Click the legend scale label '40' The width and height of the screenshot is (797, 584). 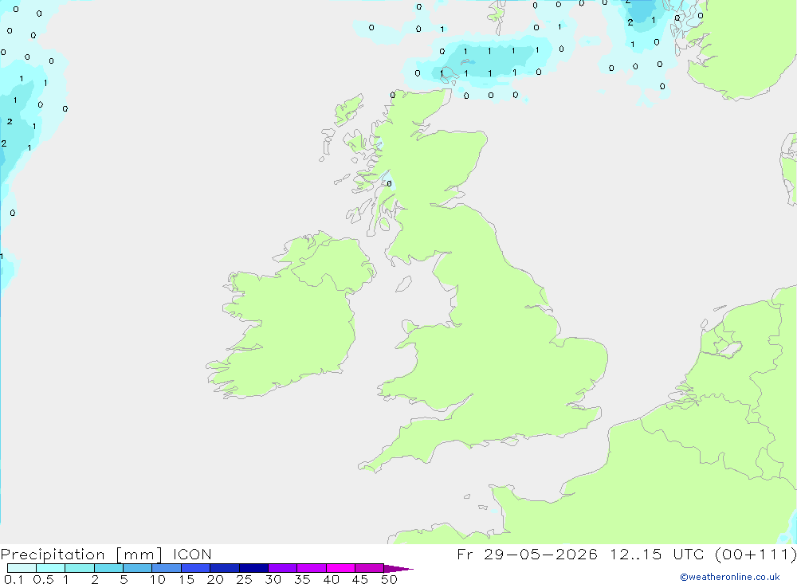tap(332, 579)
